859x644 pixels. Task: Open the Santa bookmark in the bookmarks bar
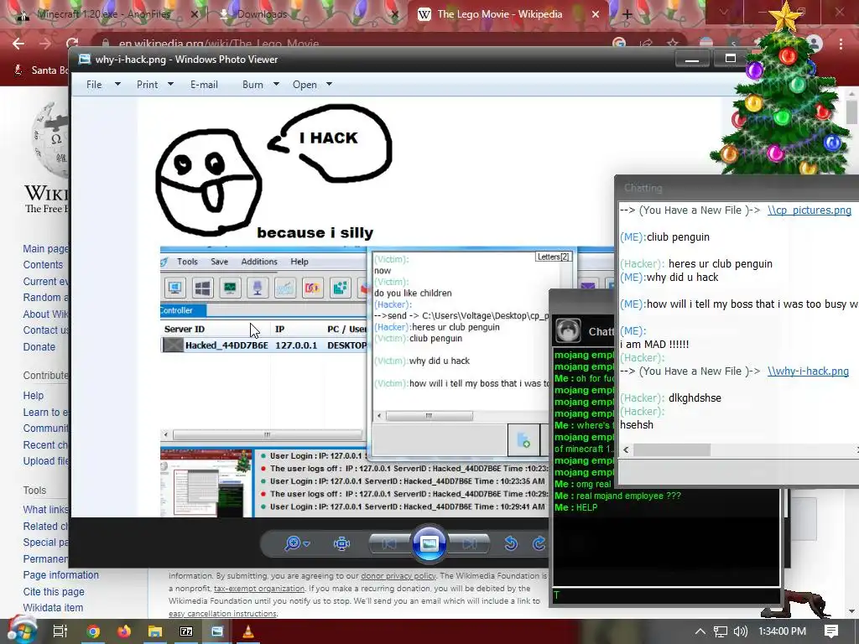(x=40, y=70)
